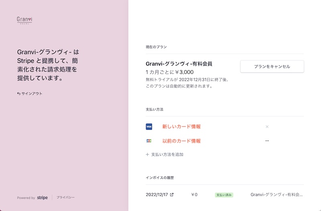Click the ¥0 invoice amount
The height and width of the screenshot is (211, 321).
194,195
